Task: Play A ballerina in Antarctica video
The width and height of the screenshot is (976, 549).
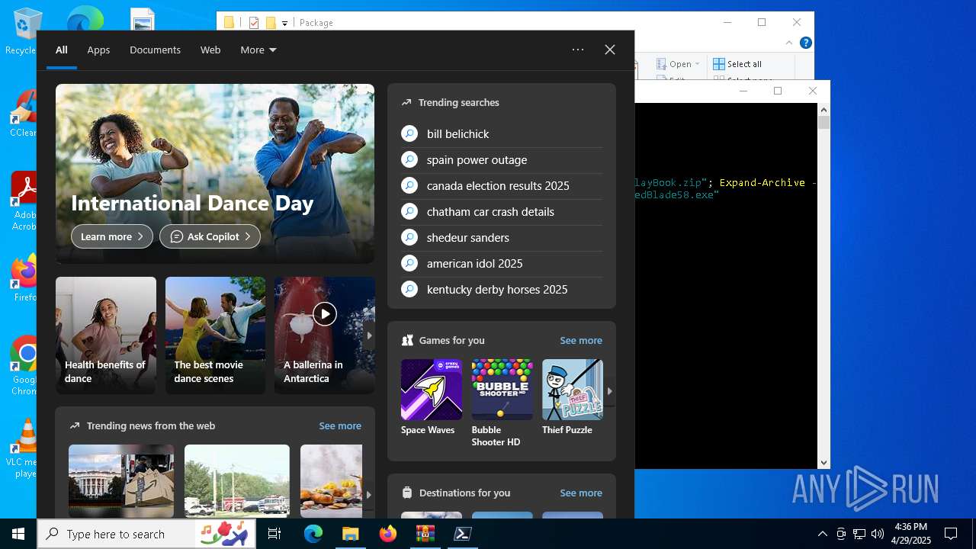Action: 325,313
